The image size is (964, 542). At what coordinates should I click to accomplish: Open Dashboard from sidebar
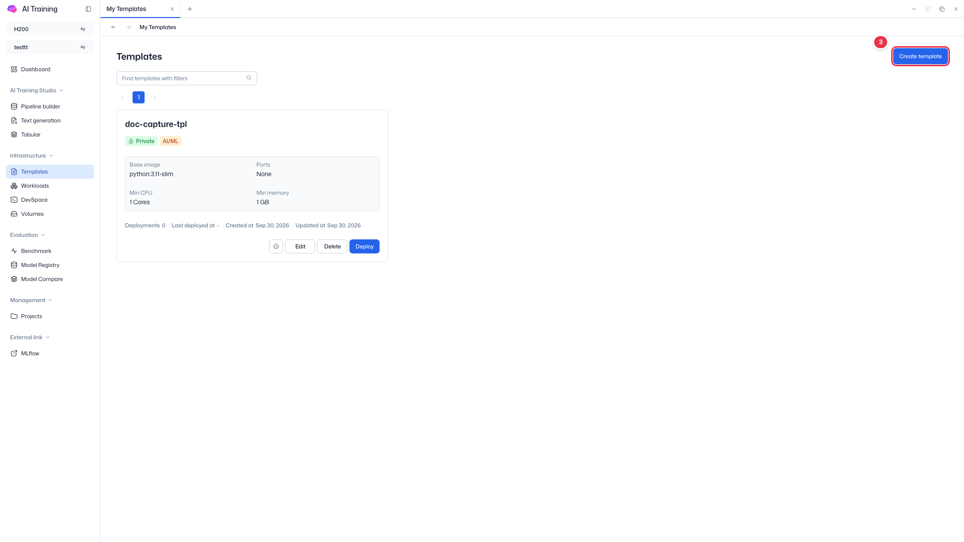click(50, 69)
